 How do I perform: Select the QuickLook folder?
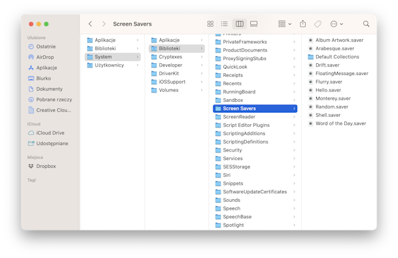tap(255, 67)
